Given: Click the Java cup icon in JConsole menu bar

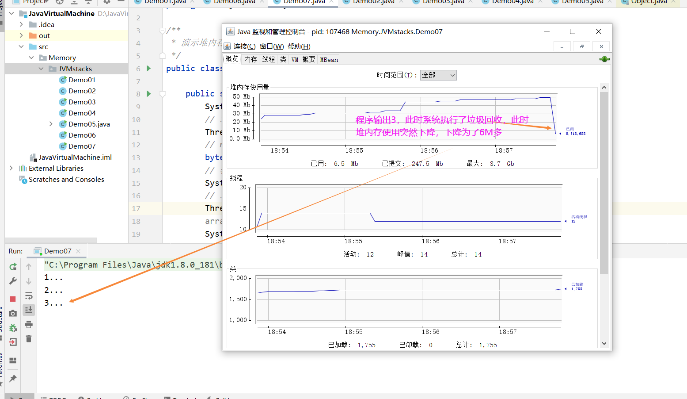Looking at the screenshot, I should [228, 46].
